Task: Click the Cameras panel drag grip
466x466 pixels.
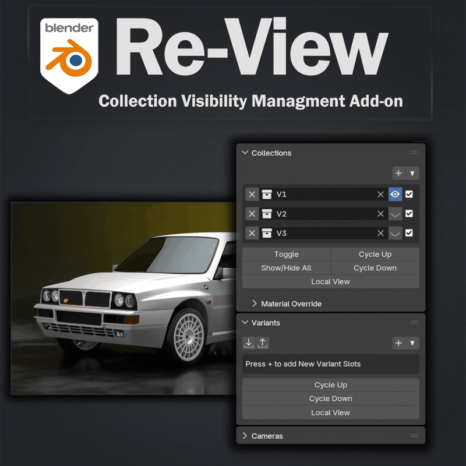Action: coord(414,436)
